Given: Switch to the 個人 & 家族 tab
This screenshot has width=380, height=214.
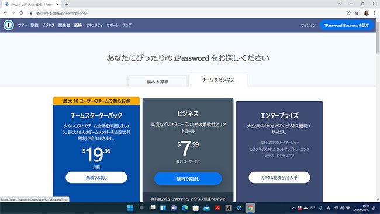Looking at the screenshot, I should (x=157, y=81).
